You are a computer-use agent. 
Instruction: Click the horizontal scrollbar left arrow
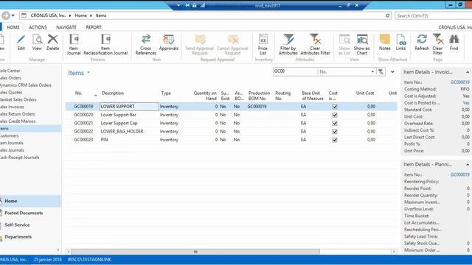(x=69, y=252)
